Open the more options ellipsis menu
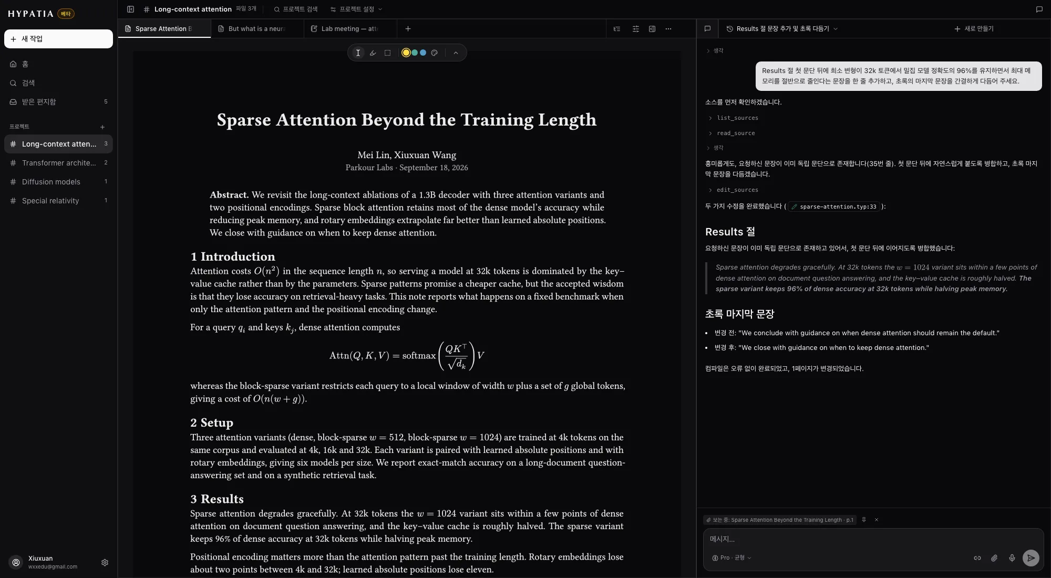The width and height of the screenshot is (1051, 578). (668, 29)
